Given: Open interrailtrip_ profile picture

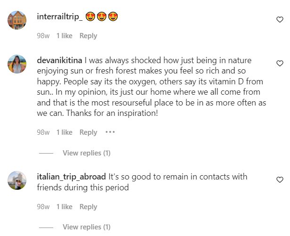Looking at the screenshot, I should 17,20.
